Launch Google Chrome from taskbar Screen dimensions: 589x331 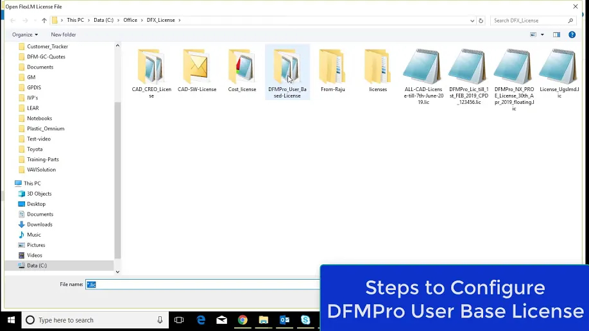(243, 320)
